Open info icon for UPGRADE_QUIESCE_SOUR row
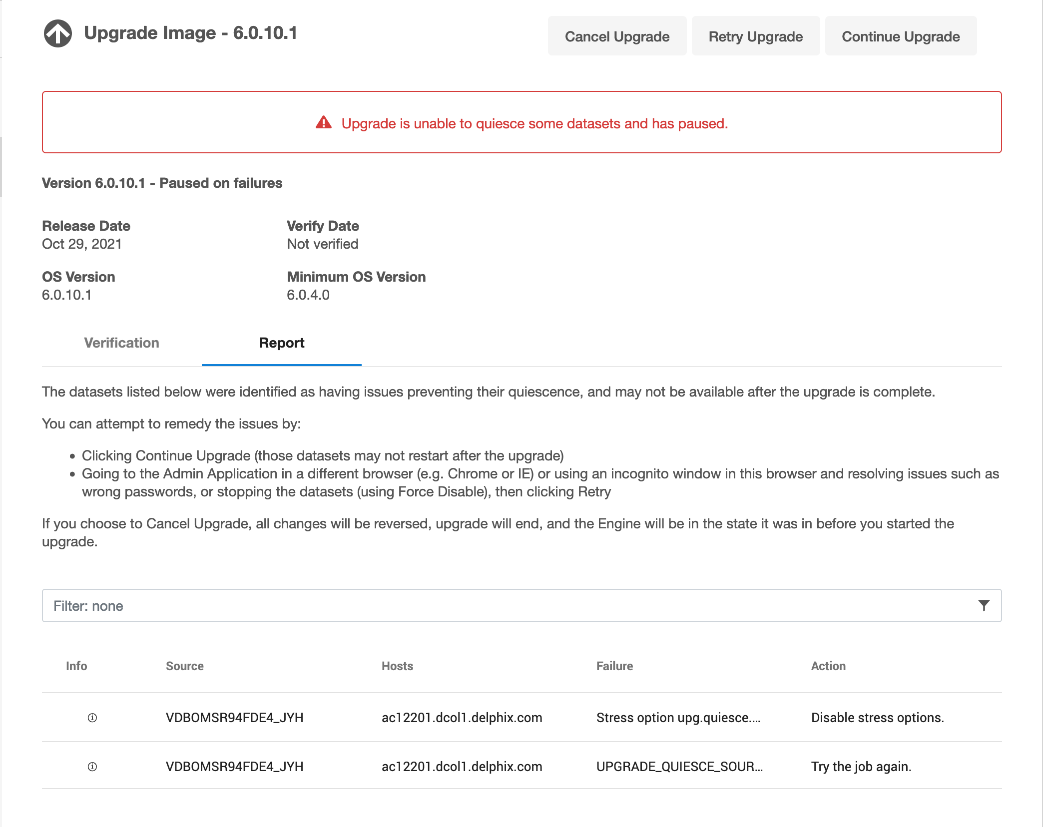Screen dimensions: 1043x827 pos(92,767)
